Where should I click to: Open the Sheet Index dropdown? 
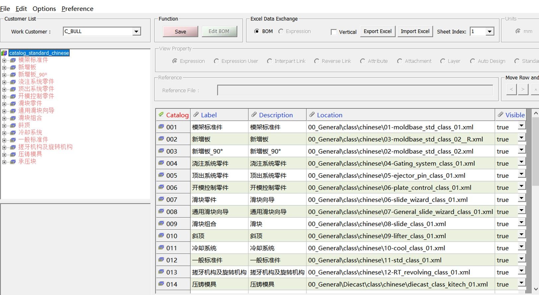click(490, 32)
